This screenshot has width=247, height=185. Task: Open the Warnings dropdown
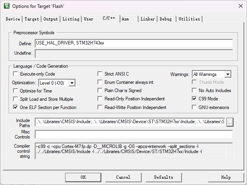point(228,74)
